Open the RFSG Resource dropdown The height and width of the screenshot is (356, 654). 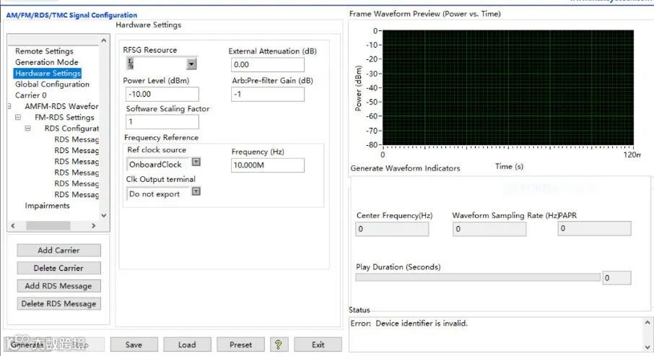191,64
